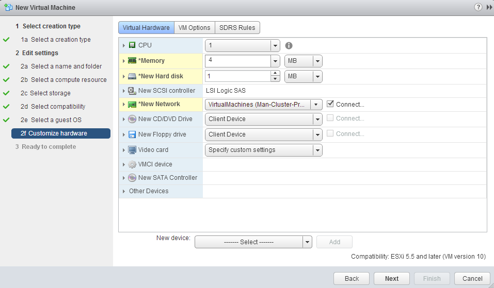The height and width of the screenshot is (288, 494).
Task: Expand the CPU settings row
Action: 123,45
